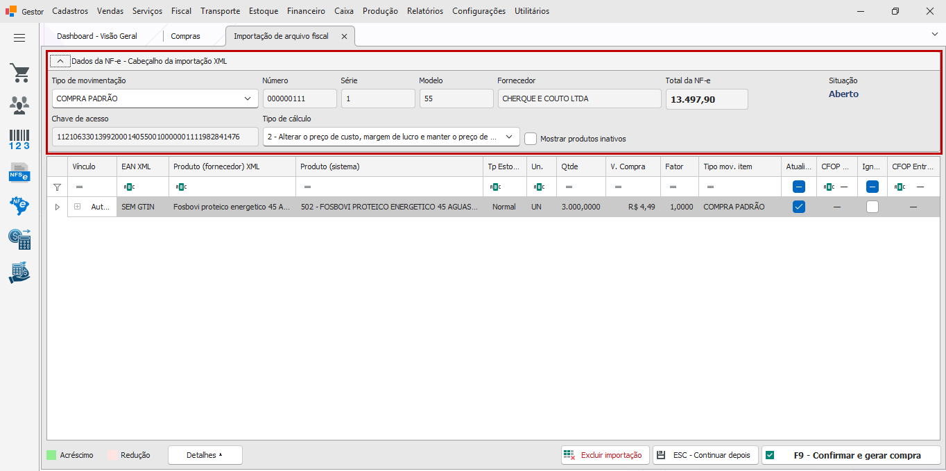The width and height of the screenshot is (946, 471).
Task: Open the shopping cart sidebar icon
Action: (x=19, y=73)
